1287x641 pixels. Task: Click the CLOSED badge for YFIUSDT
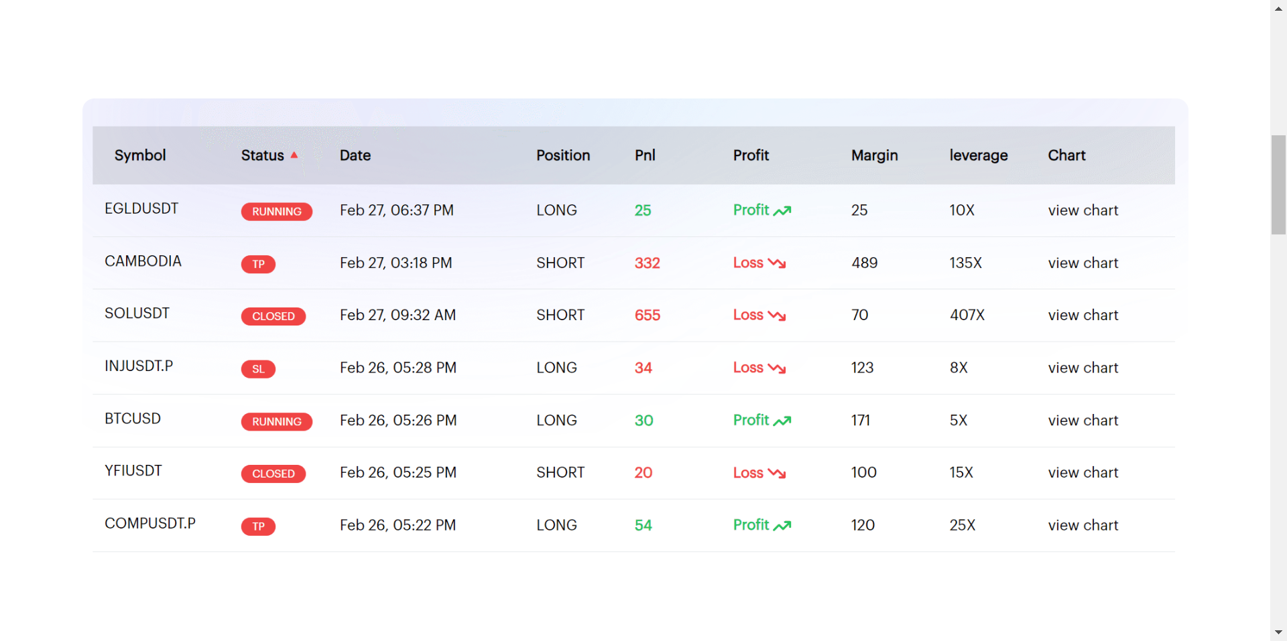click(273, 474)
